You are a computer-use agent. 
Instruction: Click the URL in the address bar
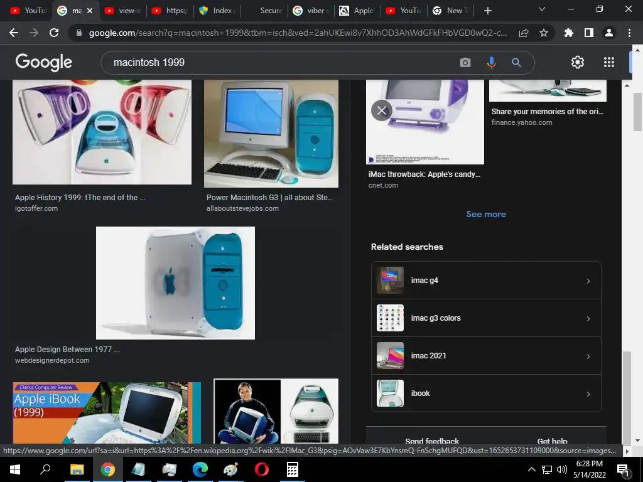click(x=297, y=33)
